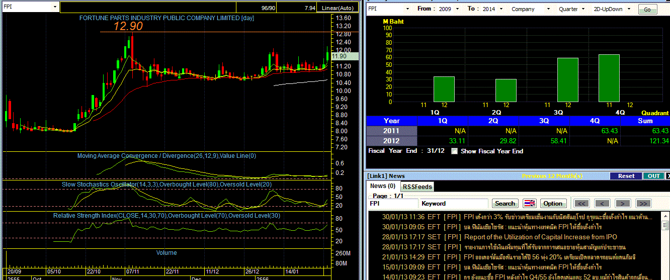Screen dimensions: 670x280
Task: Expand the From year 2009 dropdown
Action: (457, 9)
